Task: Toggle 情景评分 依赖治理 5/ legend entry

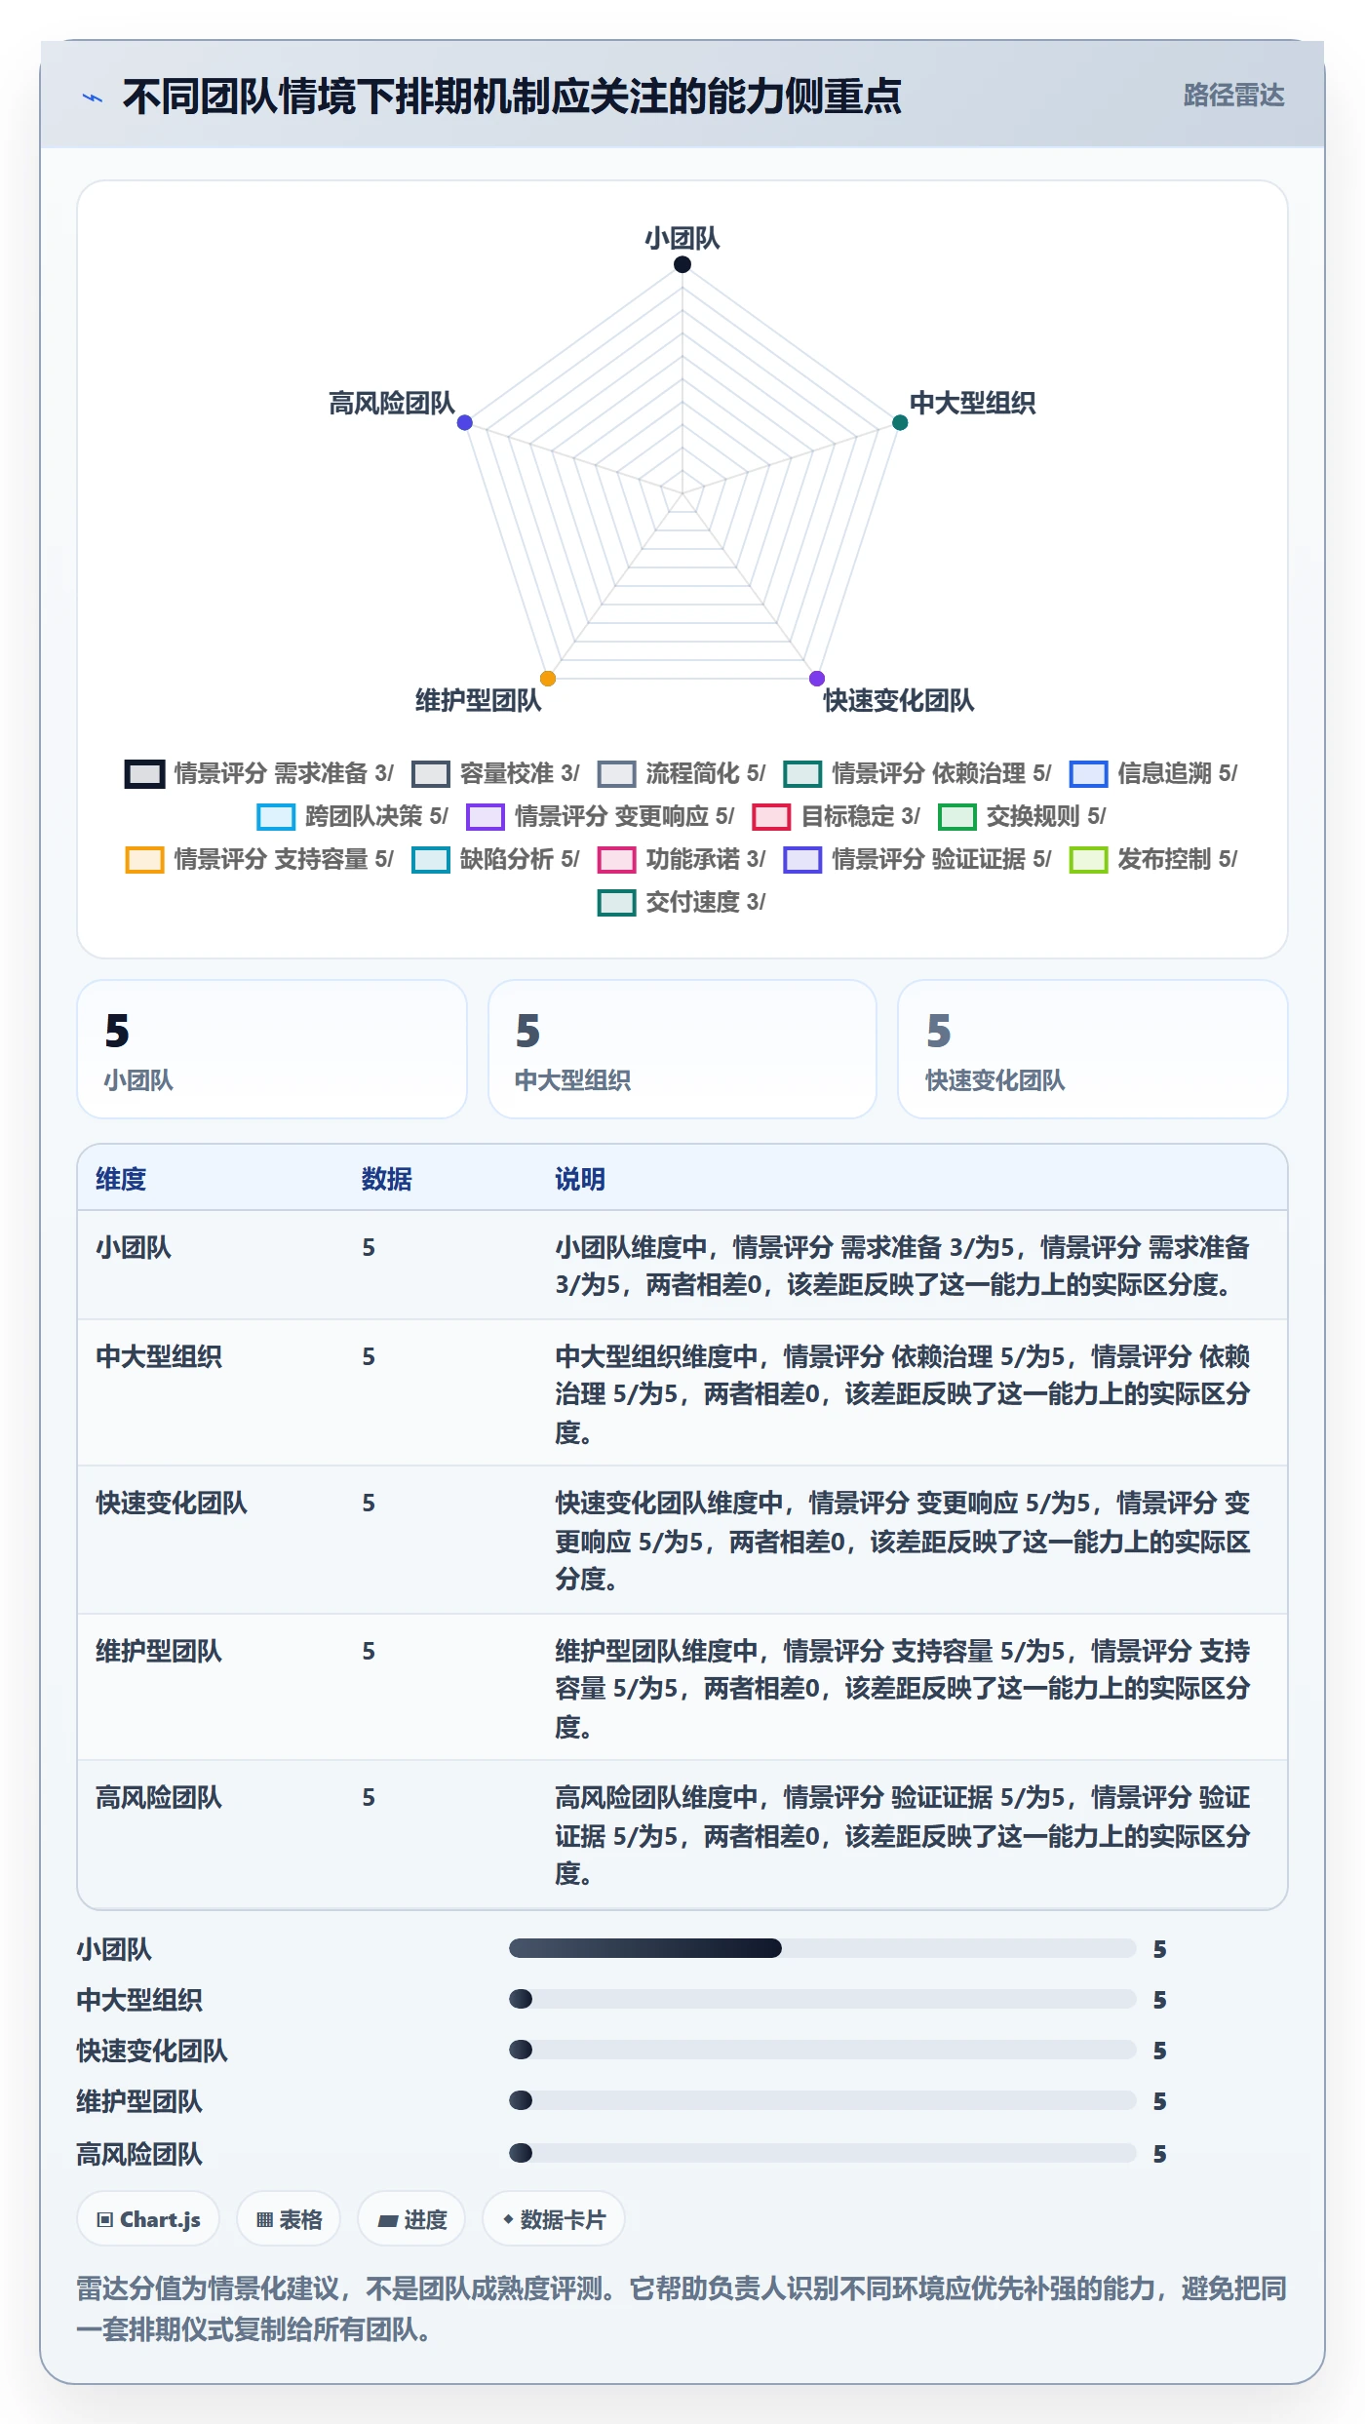Action: pos(917,773)
